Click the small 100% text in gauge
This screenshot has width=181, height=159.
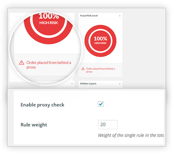coord(100,39)
